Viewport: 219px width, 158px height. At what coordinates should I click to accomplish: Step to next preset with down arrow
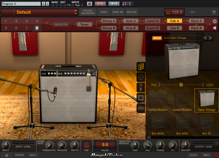coord(75,14)
